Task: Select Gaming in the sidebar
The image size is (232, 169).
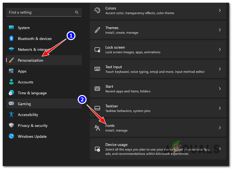Action: [24, 104]
